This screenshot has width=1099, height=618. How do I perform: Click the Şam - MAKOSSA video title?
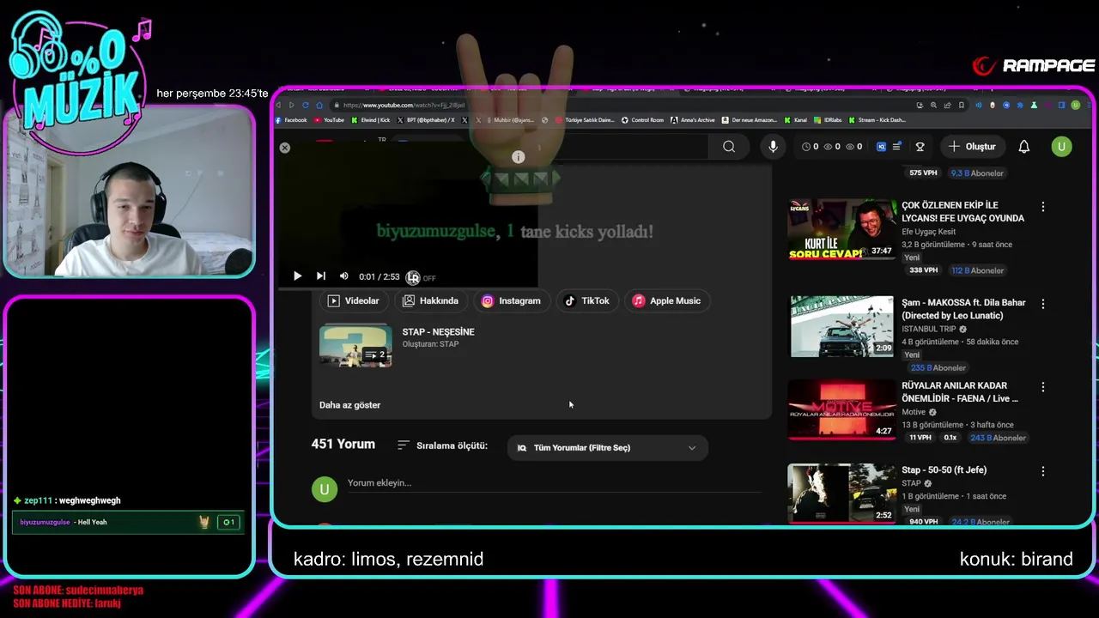click(963, 309)
